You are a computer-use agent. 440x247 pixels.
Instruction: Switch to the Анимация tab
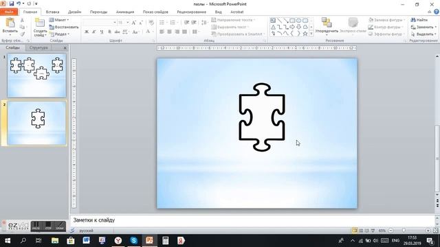(x=125, y=12)
